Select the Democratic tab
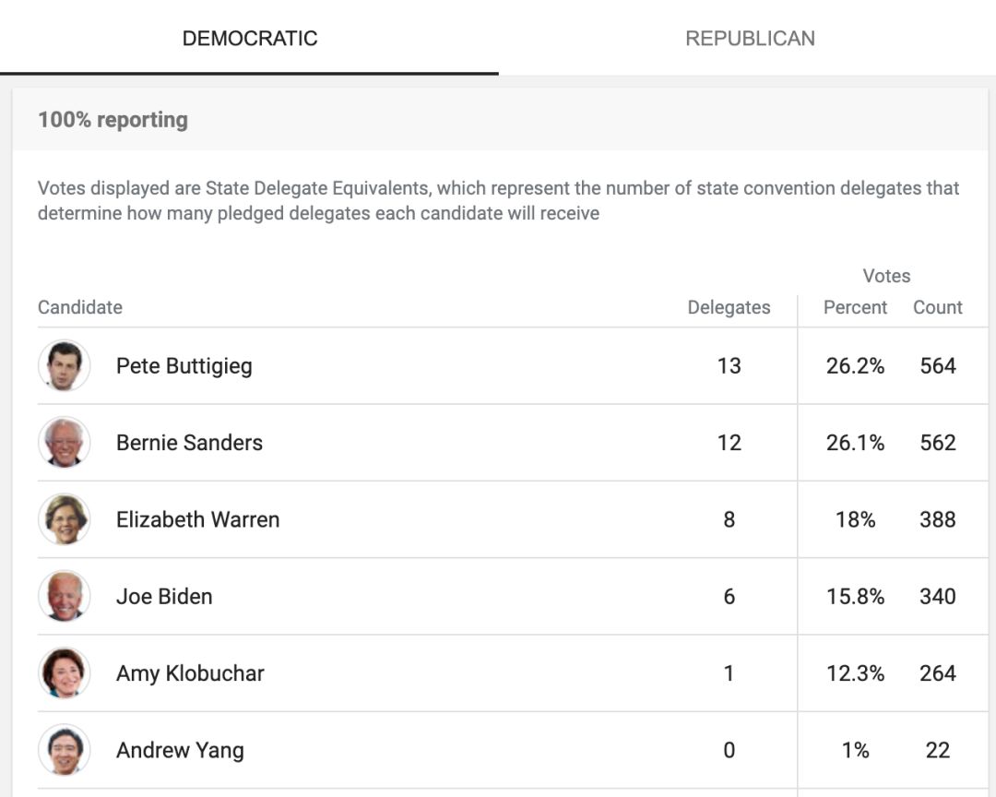Image resolution: width=996 pixels, height=797 pixels. 249,38
